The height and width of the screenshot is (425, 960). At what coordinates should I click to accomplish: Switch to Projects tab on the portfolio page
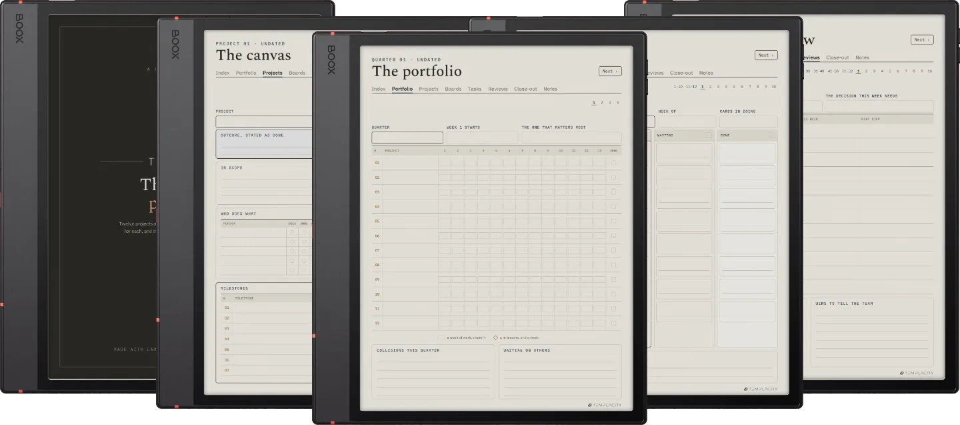point(429,89)
